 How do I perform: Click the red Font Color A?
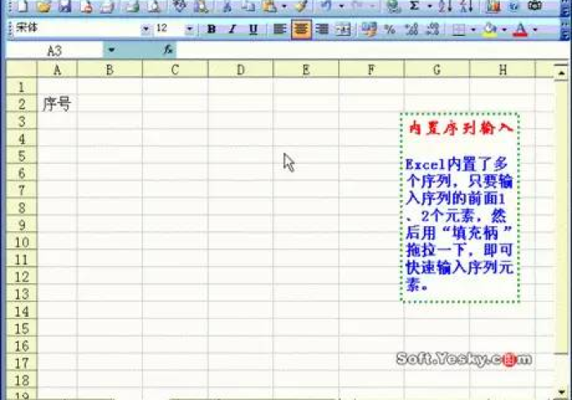(521, 29)
